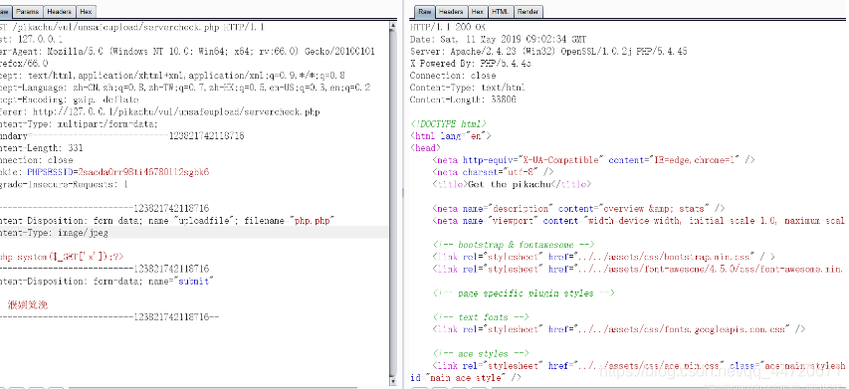This screenshot has height=389, width=849.
Task: Click the Content-Length: 33806 line
Action: [x=463, y=99]
